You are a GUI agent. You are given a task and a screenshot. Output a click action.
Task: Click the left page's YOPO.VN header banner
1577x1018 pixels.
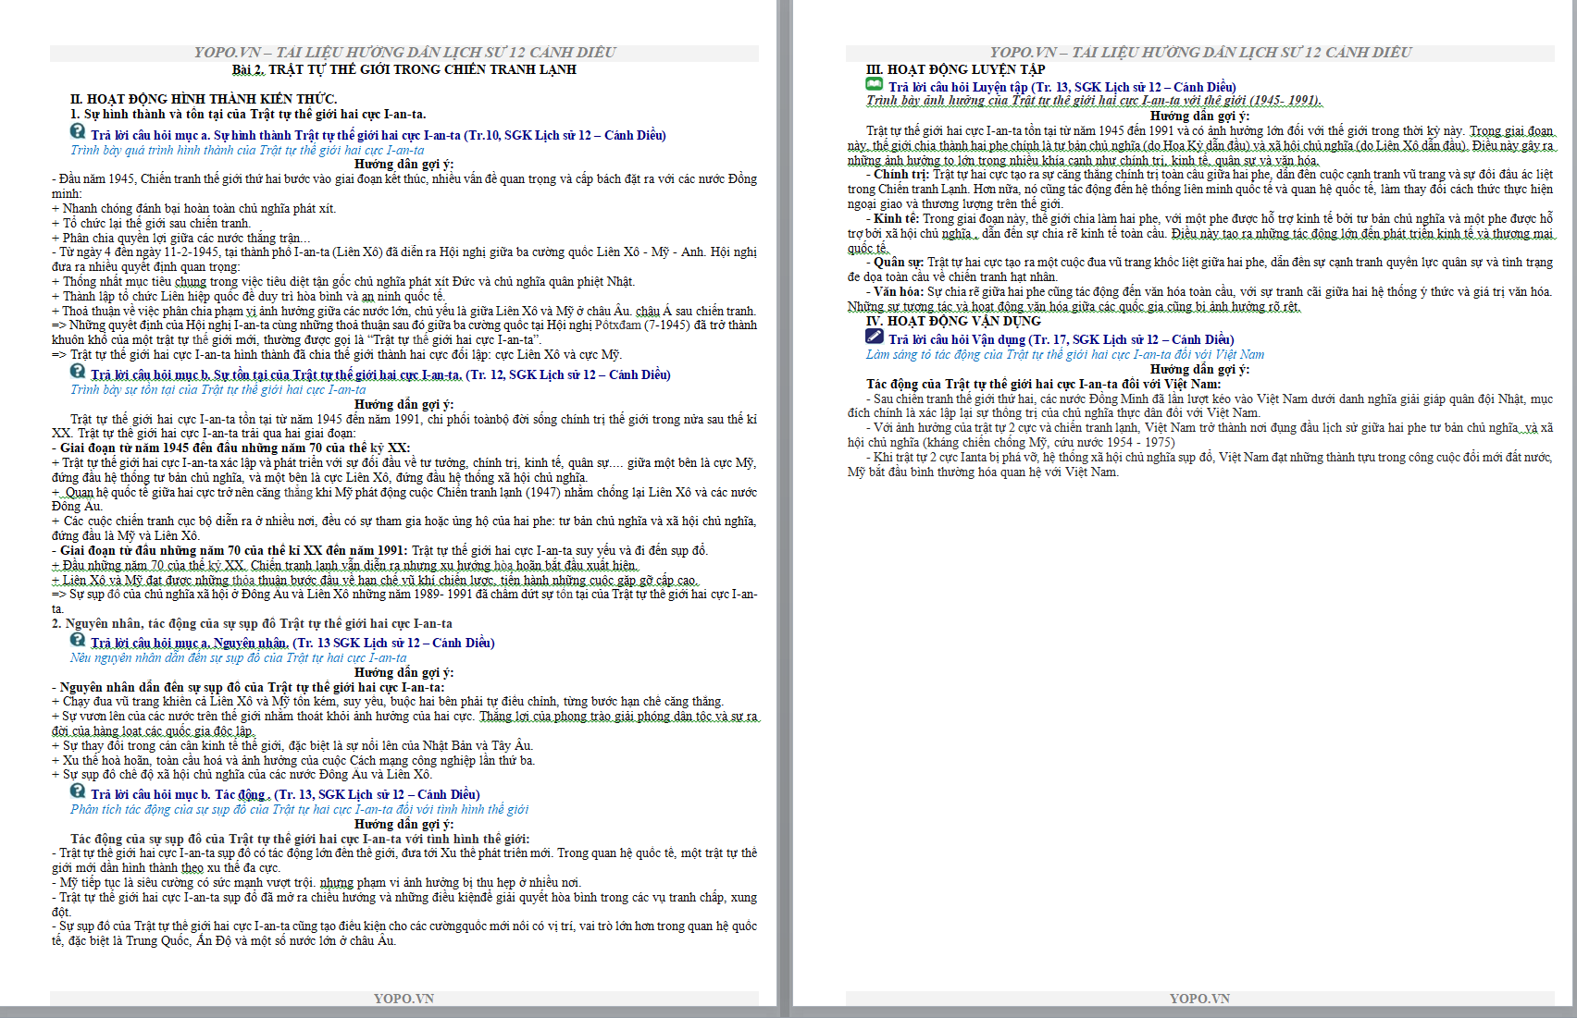click(x=404, y=53)
